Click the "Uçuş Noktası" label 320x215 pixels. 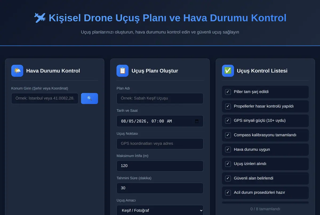127,133
